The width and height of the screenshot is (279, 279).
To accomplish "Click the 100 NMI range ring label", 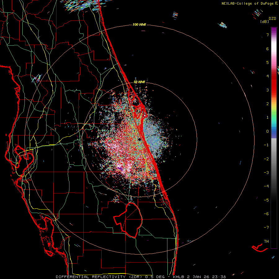I will [139, 24].
